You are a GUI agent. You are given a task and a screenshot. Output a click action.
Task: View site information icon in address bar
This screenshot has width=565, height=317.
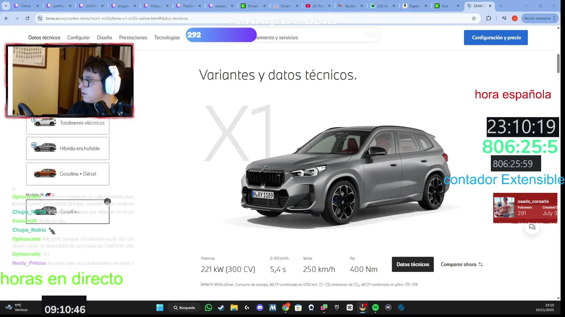[40, 18]
